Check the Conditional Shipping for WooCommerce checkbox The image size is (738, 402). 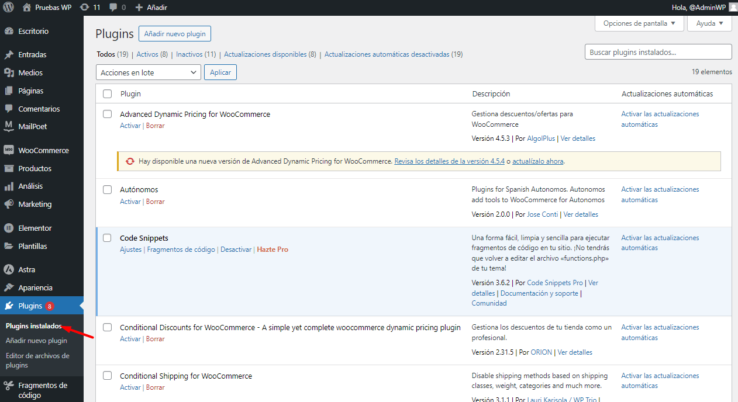click(x=107, y=376)
